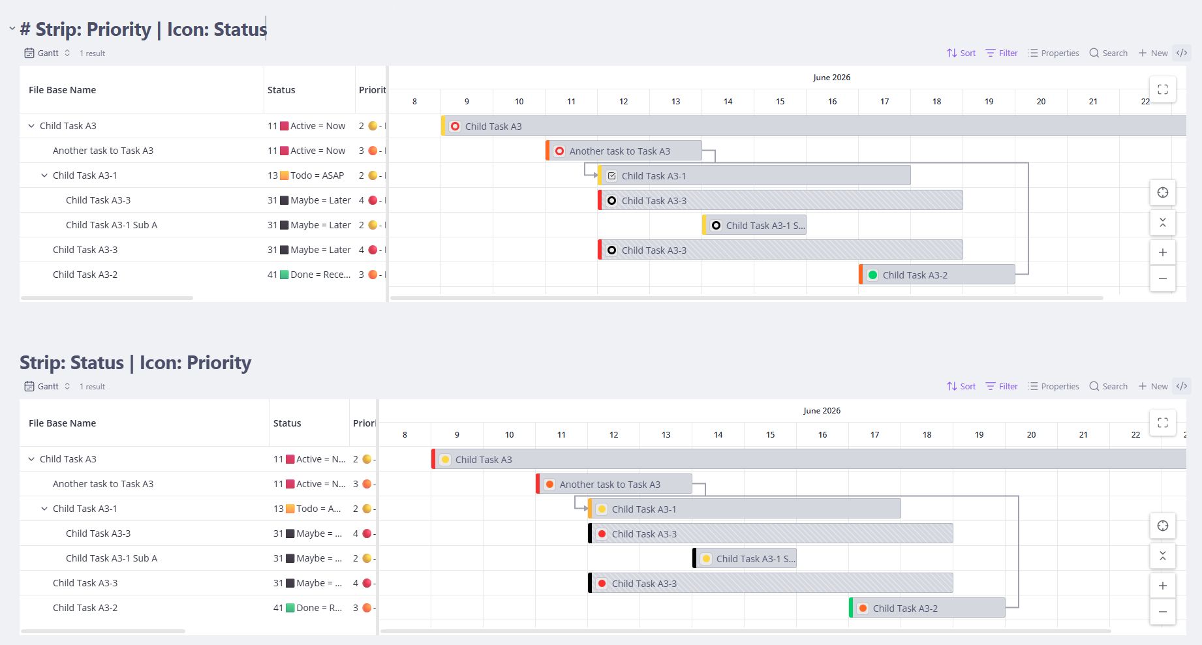This screenshot has height=645, width=1202.
Task: Click New in the Strip: Priority toolbar
Action: (x=1153, y=53)
